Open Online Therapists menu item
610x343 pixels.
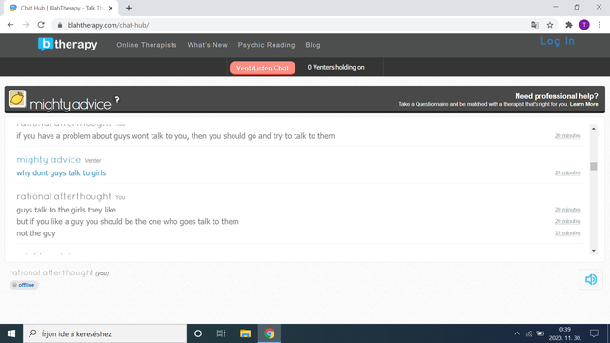click(x=147, y=45)
